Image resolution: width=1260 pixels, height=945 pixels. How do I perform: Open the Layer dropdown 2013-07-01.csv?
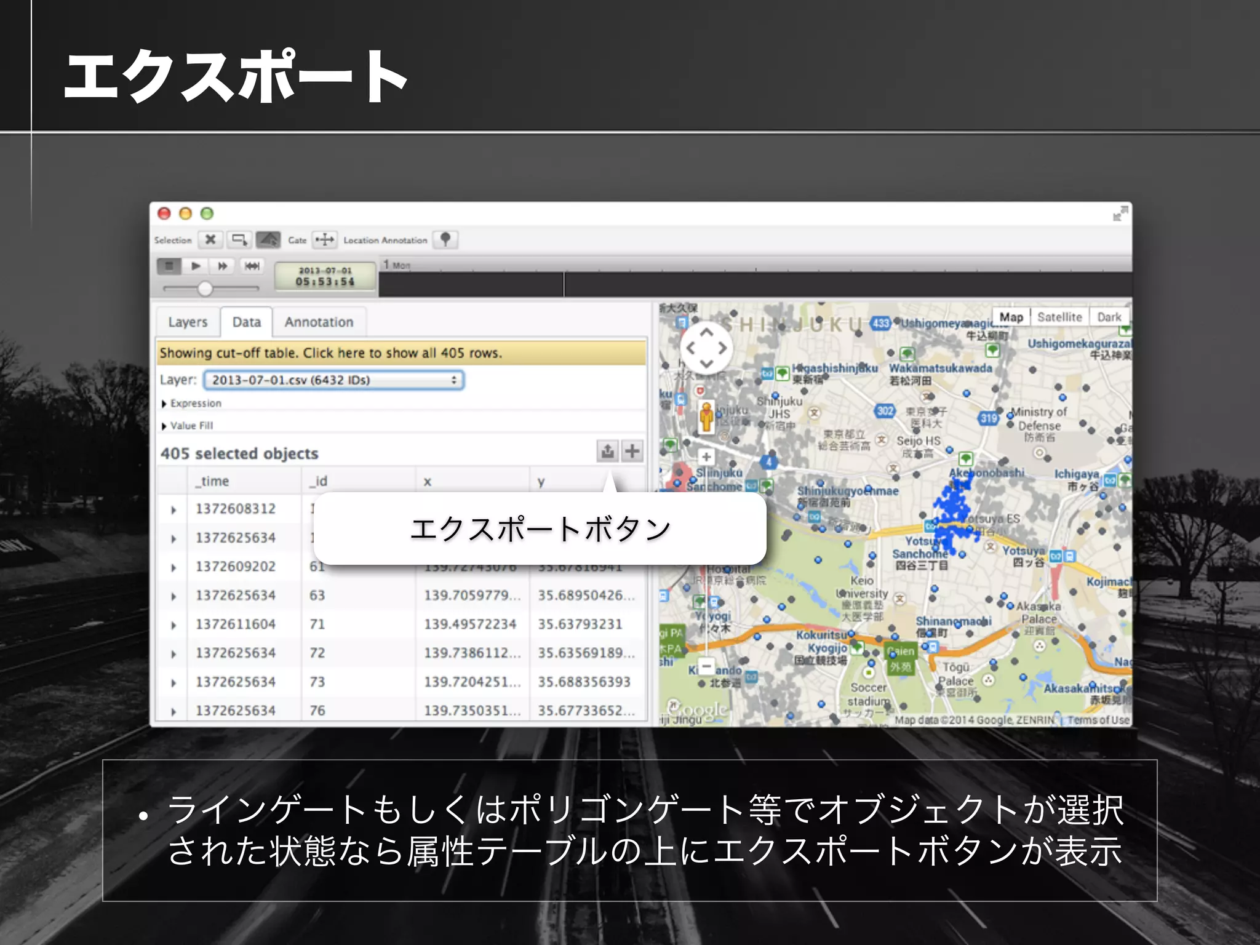[333, 380]
